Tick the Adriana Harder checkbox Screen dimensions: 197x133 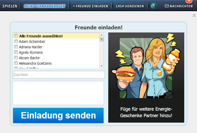click(16, 47)
